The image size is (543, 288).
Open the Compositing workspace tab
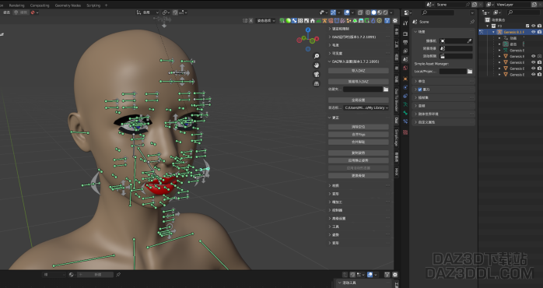point(40,5)
